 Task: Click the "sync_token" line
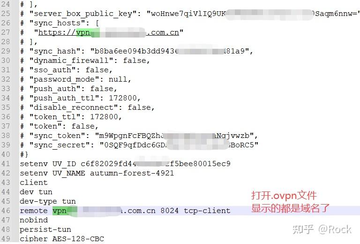(139, 136)
